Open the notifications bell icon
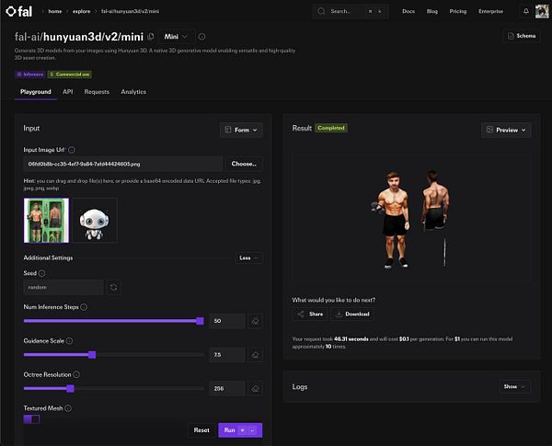Viewport: 552px width, 446px height. [x=525, y=11]
